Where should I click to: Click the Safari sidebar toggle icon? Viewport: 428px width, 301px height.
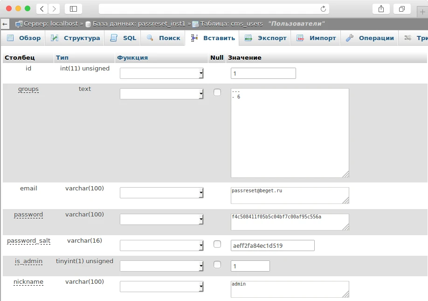point(73,9)
